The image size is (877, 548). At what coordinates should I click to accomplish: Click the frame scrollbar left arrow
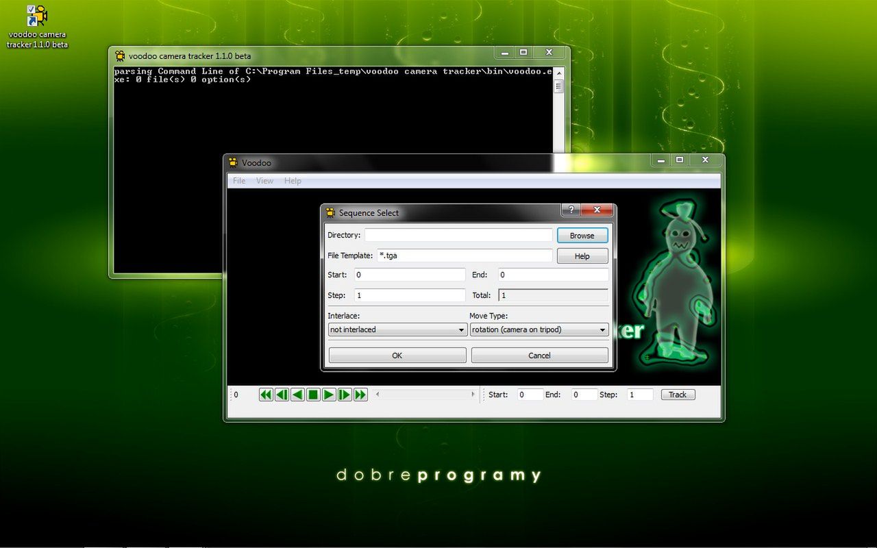pos(378,395)
